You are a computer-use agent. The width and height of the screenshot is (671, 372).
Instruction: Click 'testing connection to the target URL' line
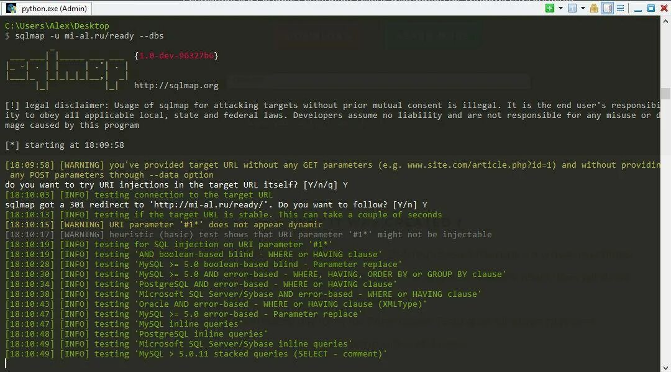(139, 195)
